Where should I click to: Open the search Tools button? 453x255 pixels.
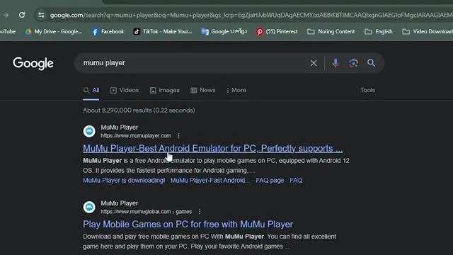pyautogui.click(x=367, y=90)
